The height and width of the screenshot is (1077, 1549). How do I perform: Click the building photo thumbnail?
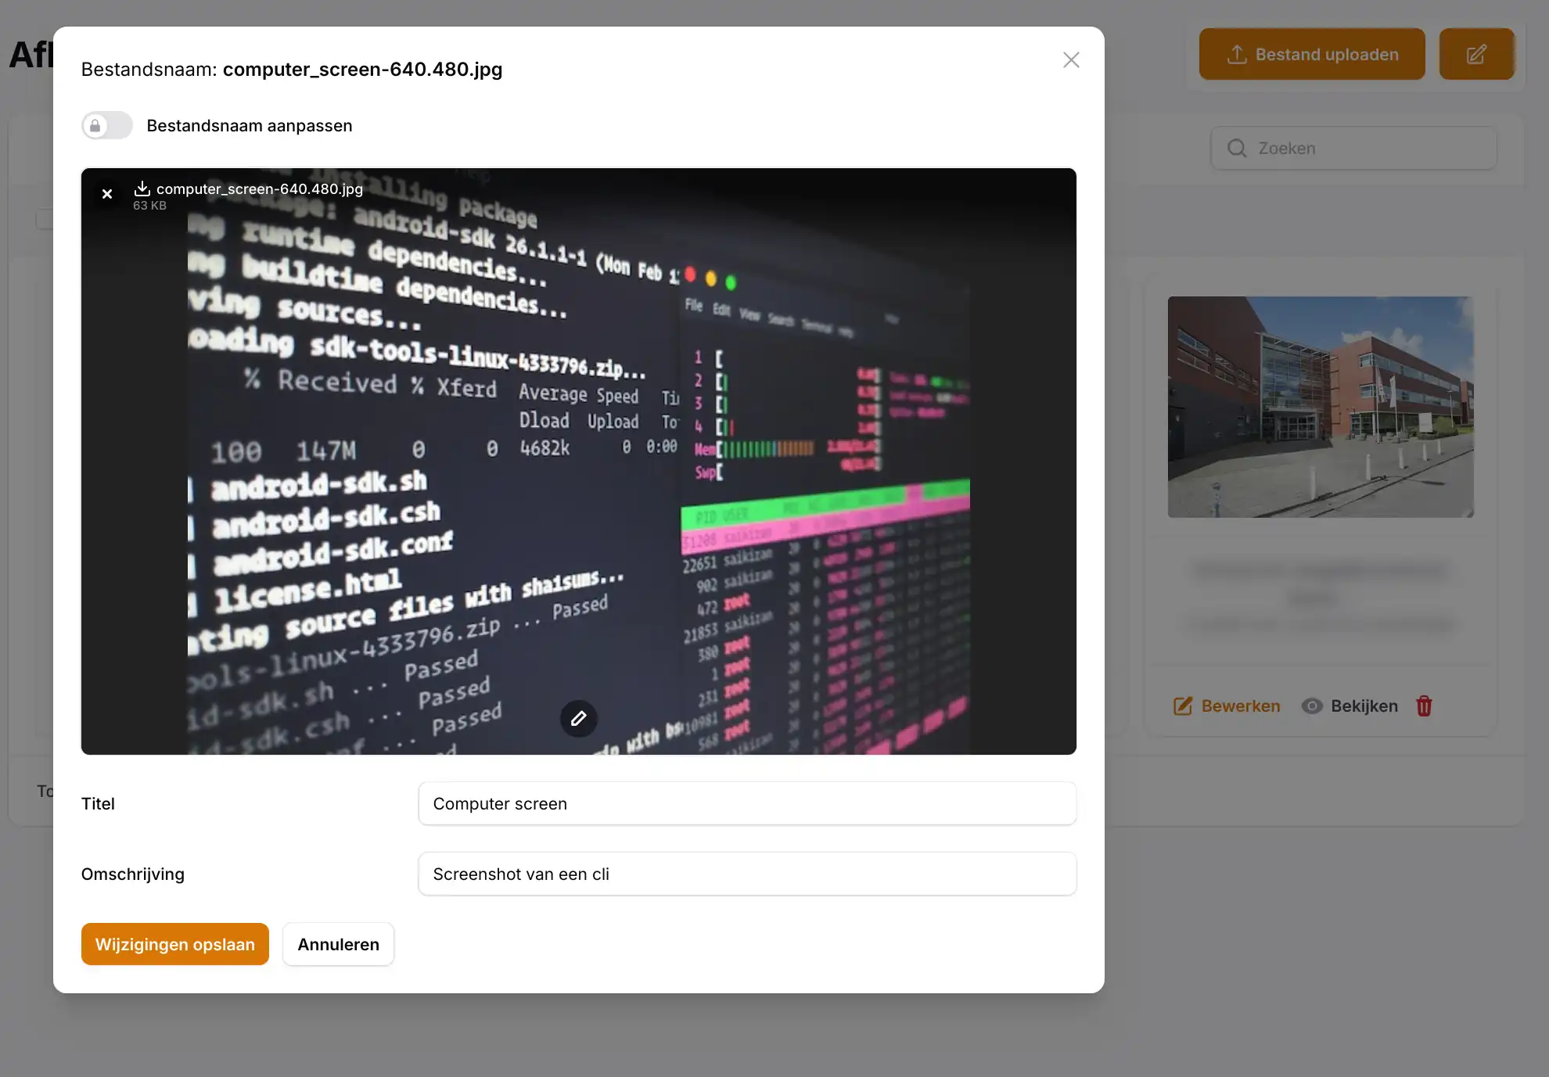pyautogui.click(x=1321, y=407)
